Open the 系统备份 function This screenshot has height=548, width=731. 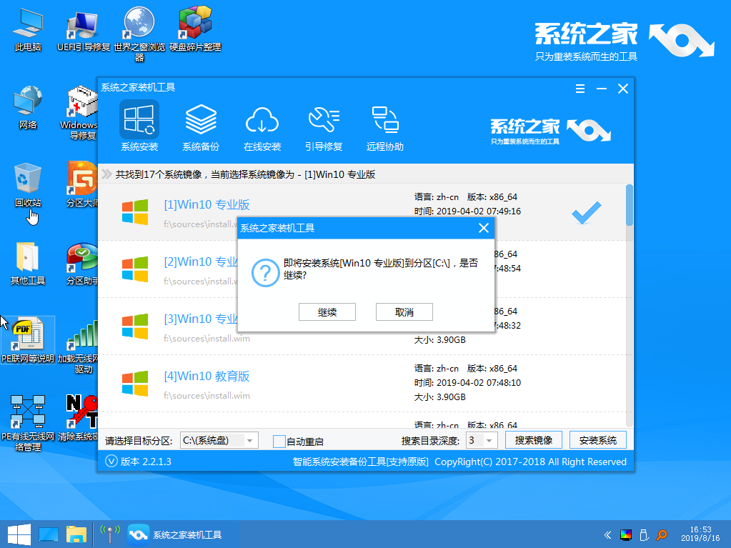201,126
